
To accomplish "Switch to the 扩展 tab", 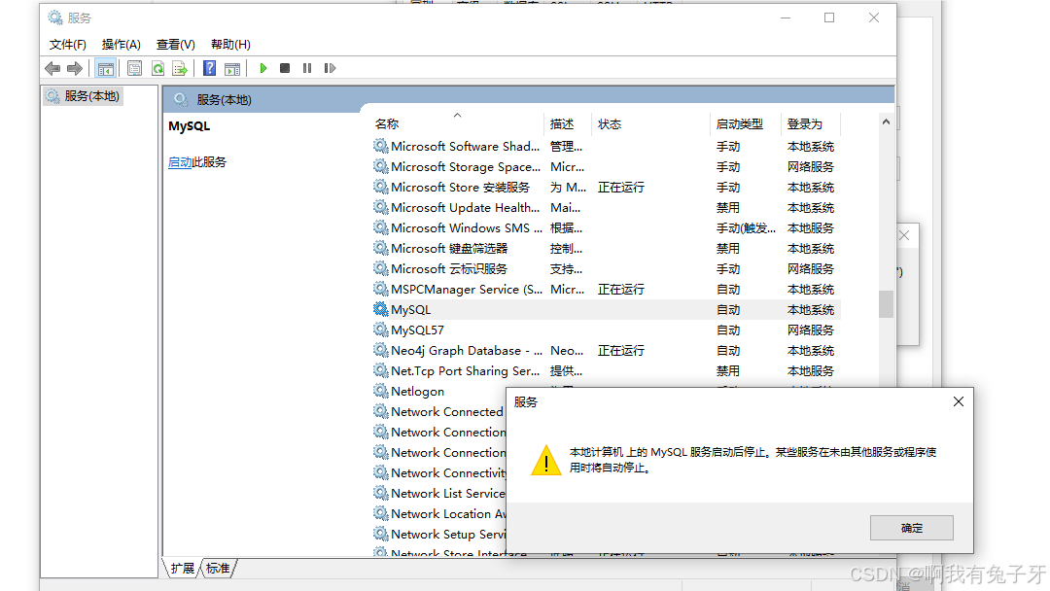I will click(182, 569).
